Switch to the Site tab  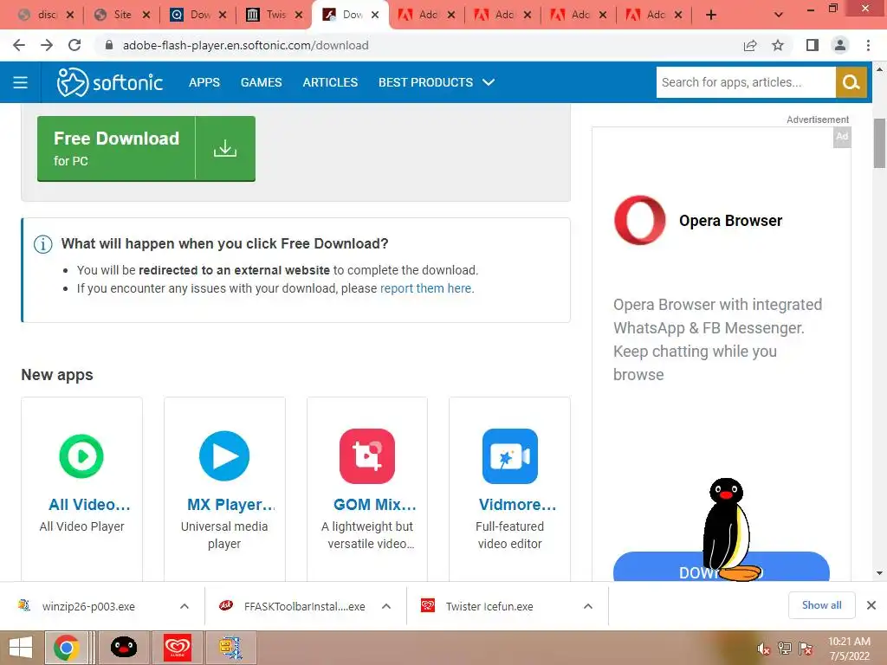[x=121, y=15]
